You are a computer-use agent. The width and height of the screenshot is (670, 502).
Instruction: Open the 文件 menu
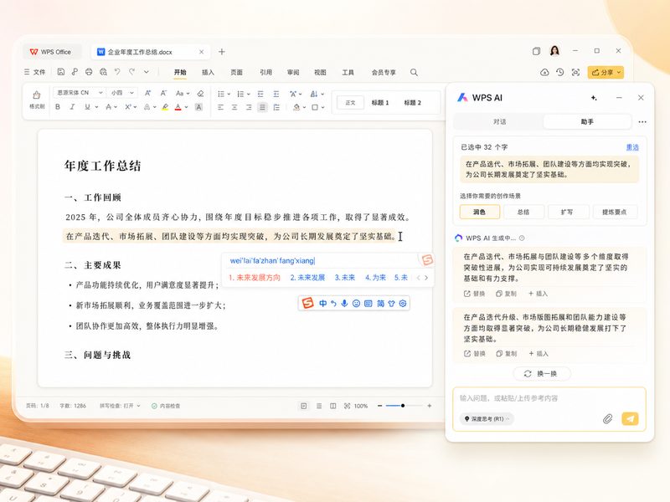(x=35, y=72)
